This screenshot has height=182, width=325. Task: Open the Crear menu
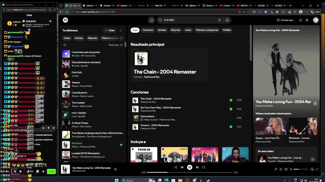pos(110,30)
